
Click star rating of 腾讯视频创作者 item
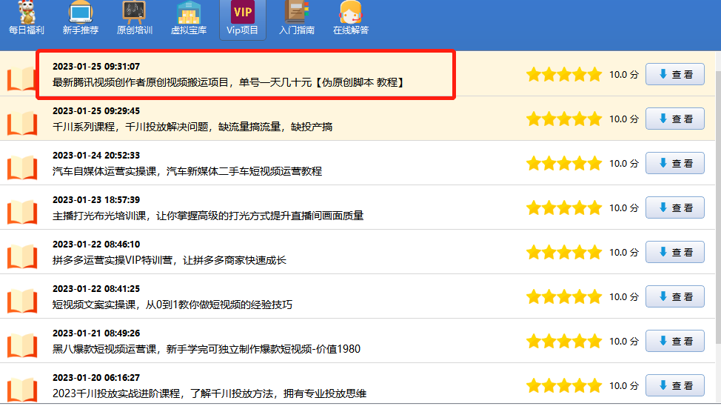(564, 74)
